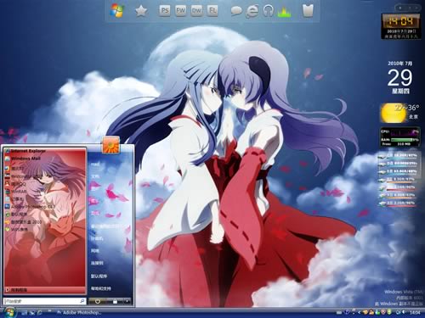This screenshot has width=425, height=318.
Task: Click the lock button in Start menu
Action: click(x=115, y=302)
